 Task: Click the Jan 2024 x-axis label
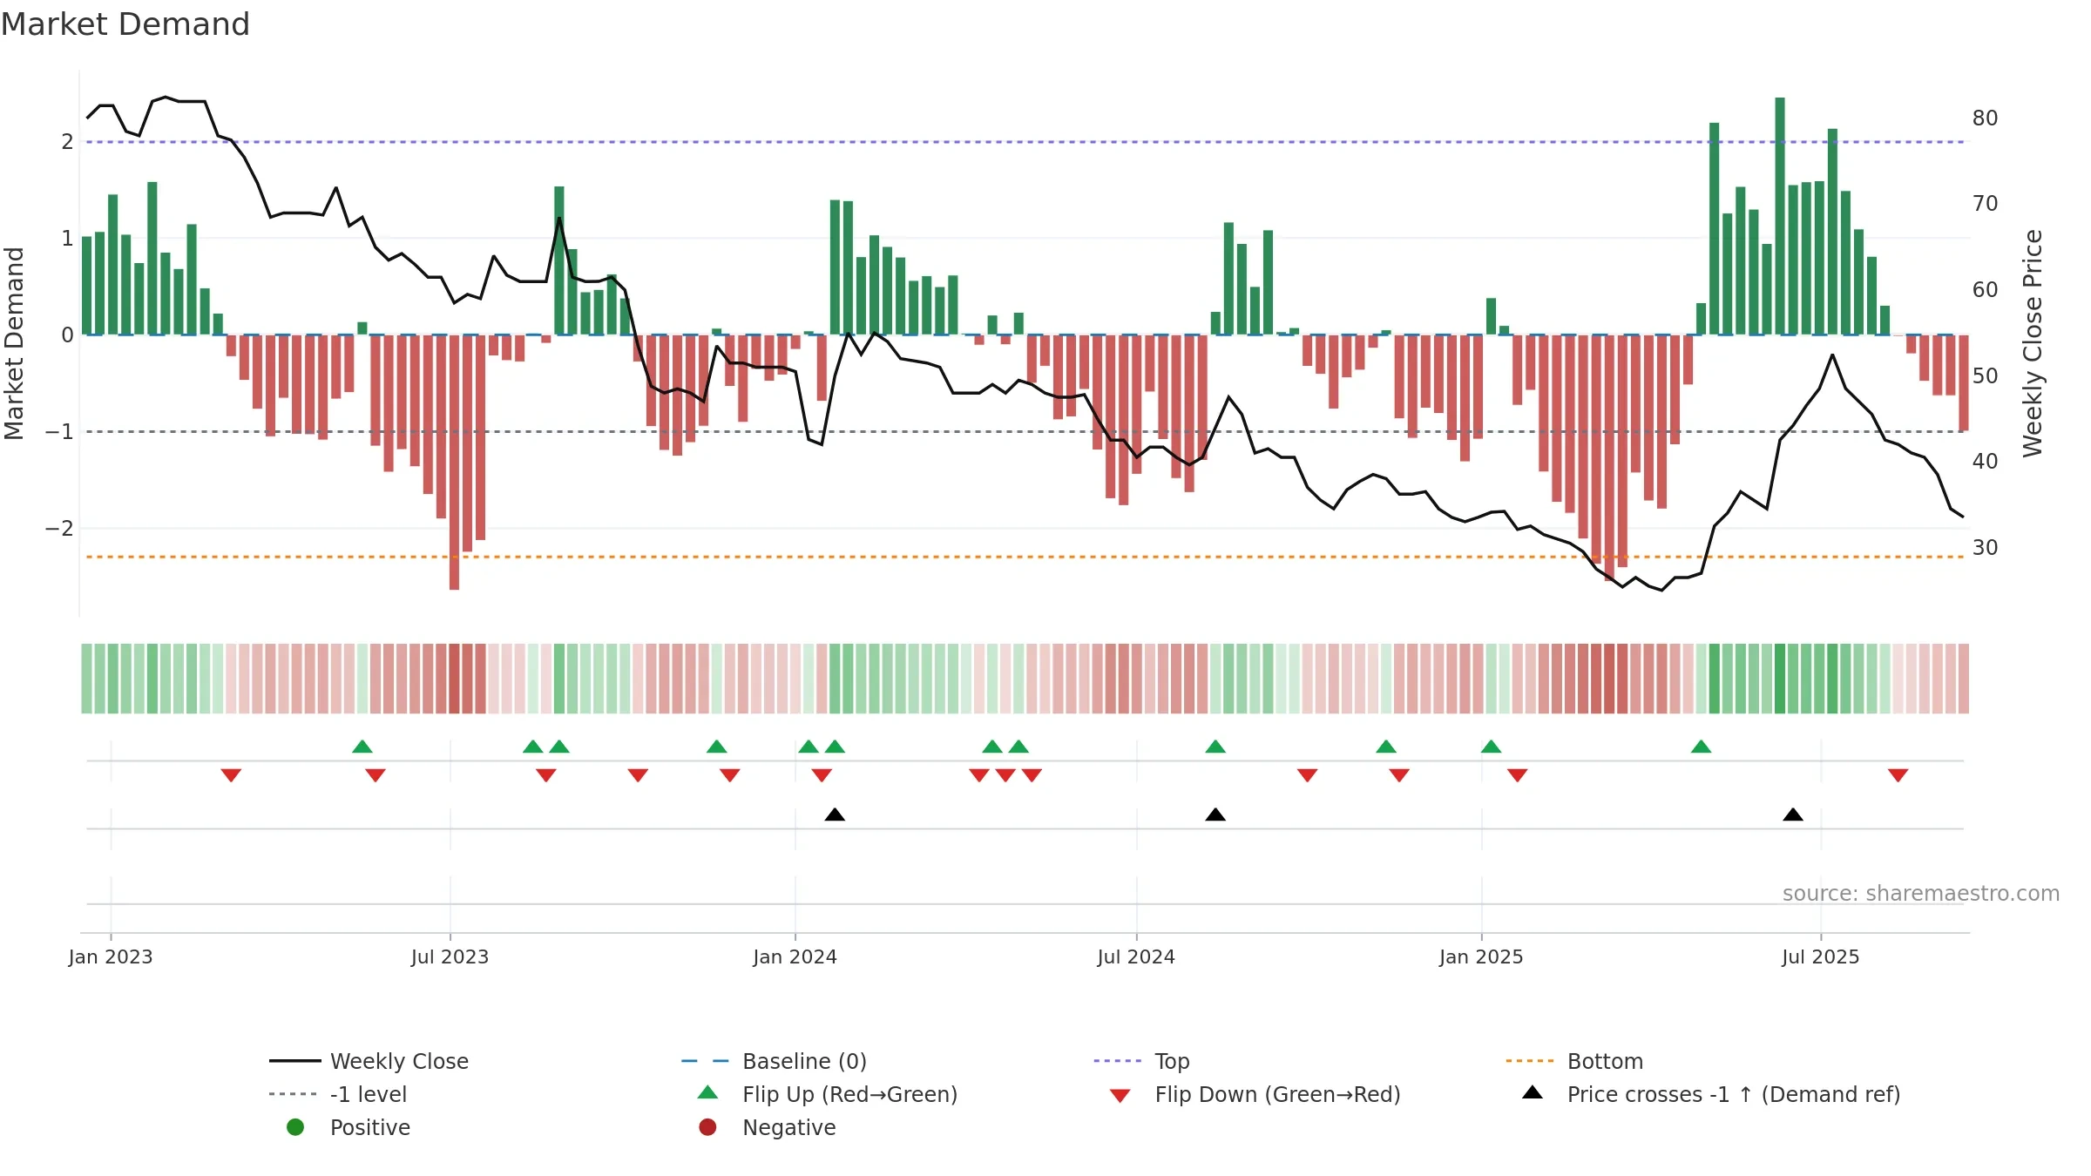[x=795, y=956]
